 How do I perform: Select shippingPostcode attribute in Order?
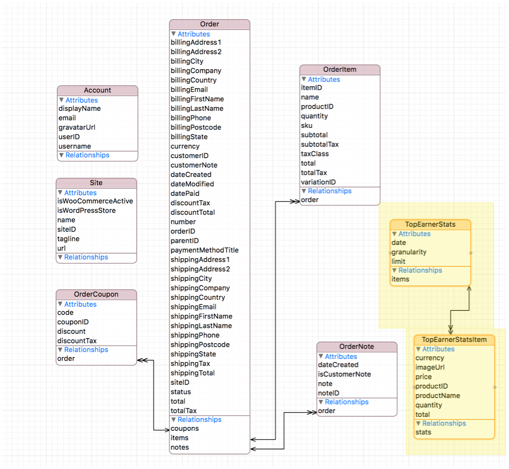tap(200, 344)
